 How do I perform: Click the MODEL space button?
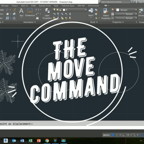click(106, 135)
